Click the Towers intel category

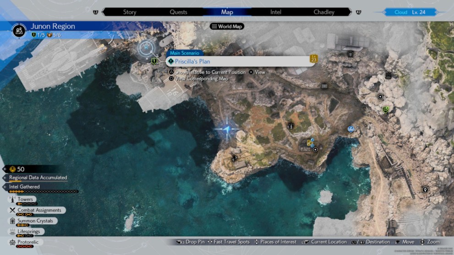[25, 200]
